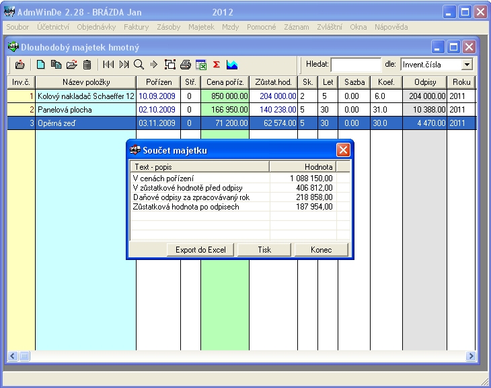Screen dimensions: 491x388
Task: Click the horizontal scrollbar thumb
Action: point(24,356)
